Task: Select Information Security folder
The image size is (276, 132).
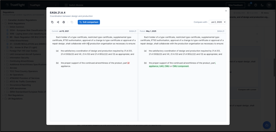Action: tap(20, 58)
